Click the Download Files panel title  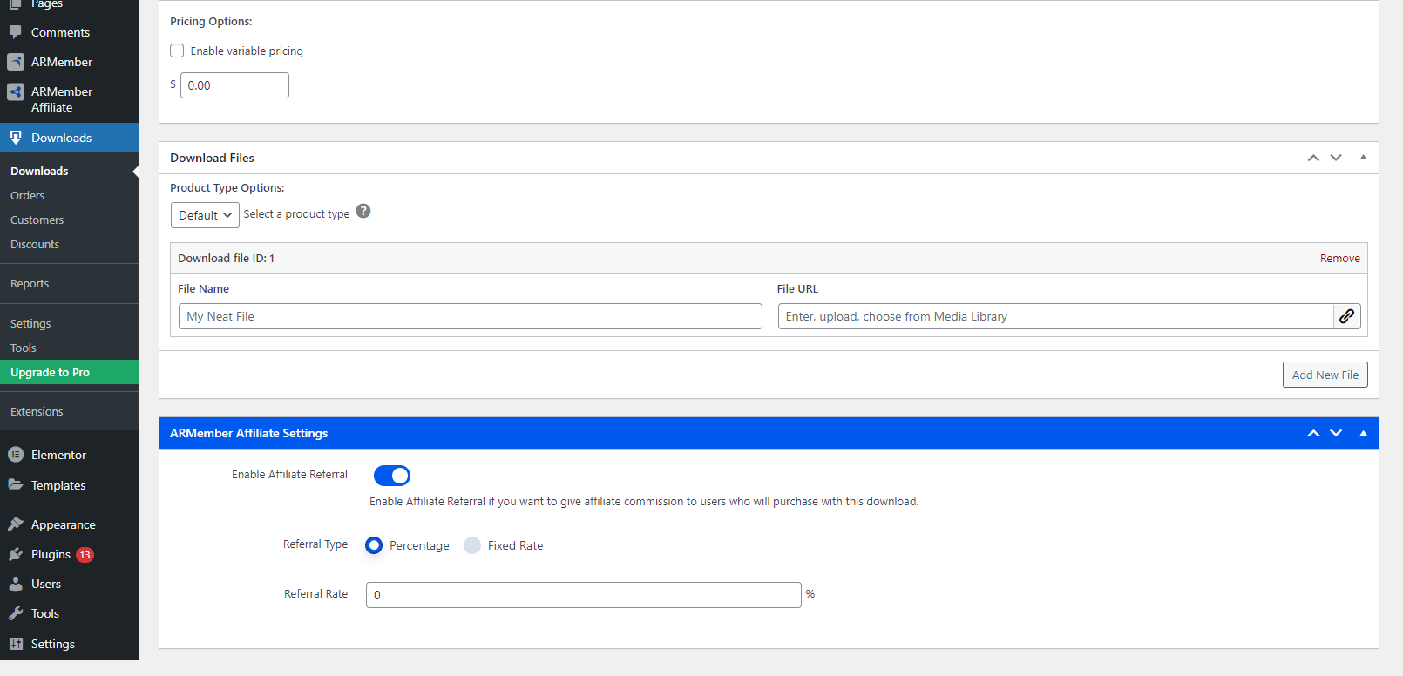pyautogui.click(x=212, y=158)
